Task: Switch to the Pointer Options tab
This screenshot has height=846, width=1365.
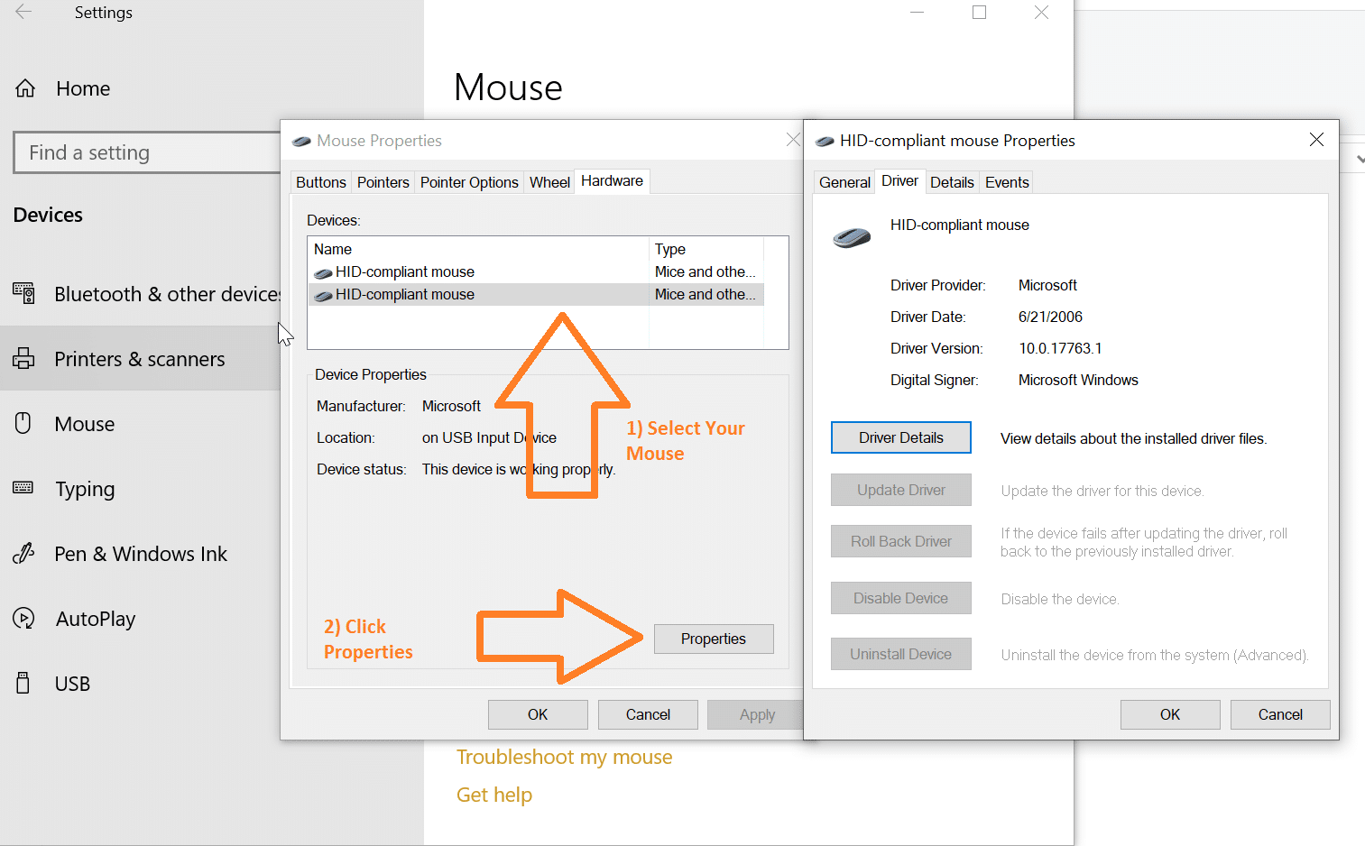Action: click(469, 181)
